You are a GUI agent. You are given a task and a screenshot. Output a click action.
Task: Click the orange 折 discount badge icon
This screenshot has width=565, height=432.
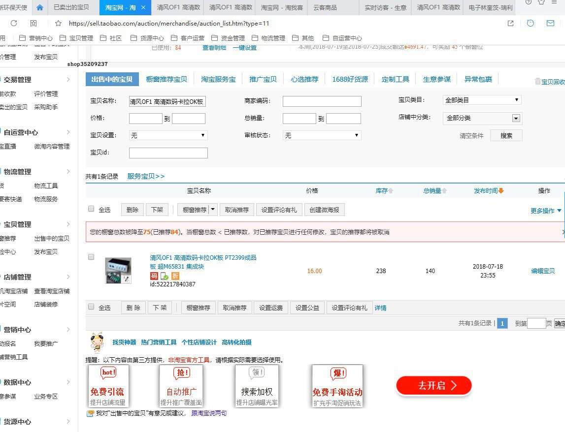pyautogui.click(x=175, y=276)
